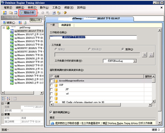165x133 pixels.
Task: Switch to the 微調選項 tab
Action: [x=66, y=25]
